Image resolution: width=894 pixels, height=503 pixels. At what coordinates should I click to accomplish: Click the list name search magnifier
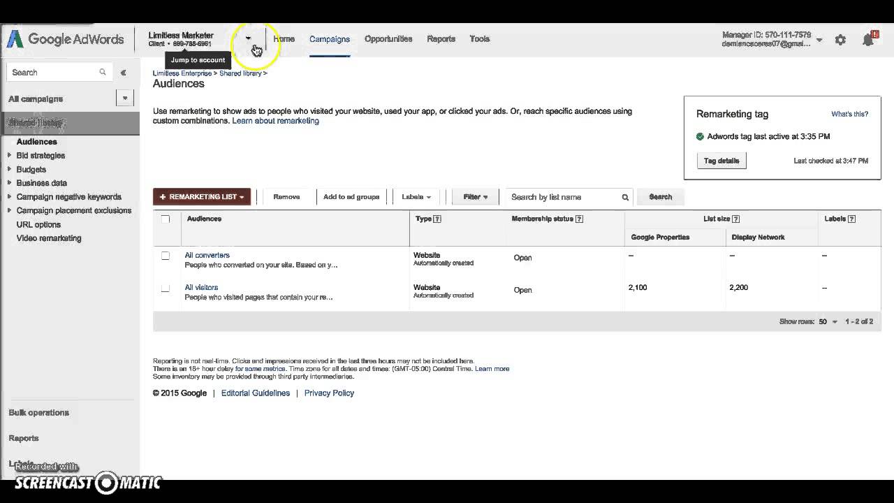click(x=625, y=197)
